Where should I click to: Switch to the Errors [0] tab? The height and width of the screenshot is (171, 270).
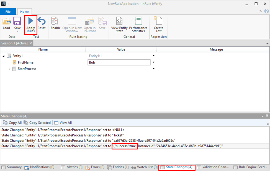(95, 167)
